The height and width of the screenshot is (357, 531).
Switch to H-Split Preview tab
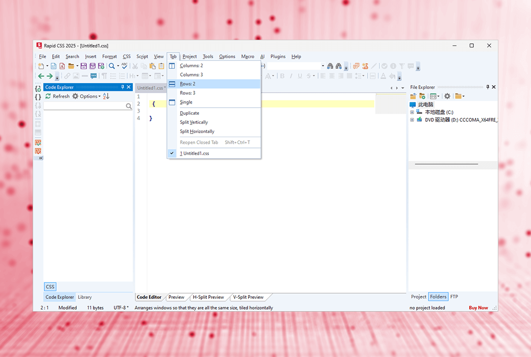(208, 297)
